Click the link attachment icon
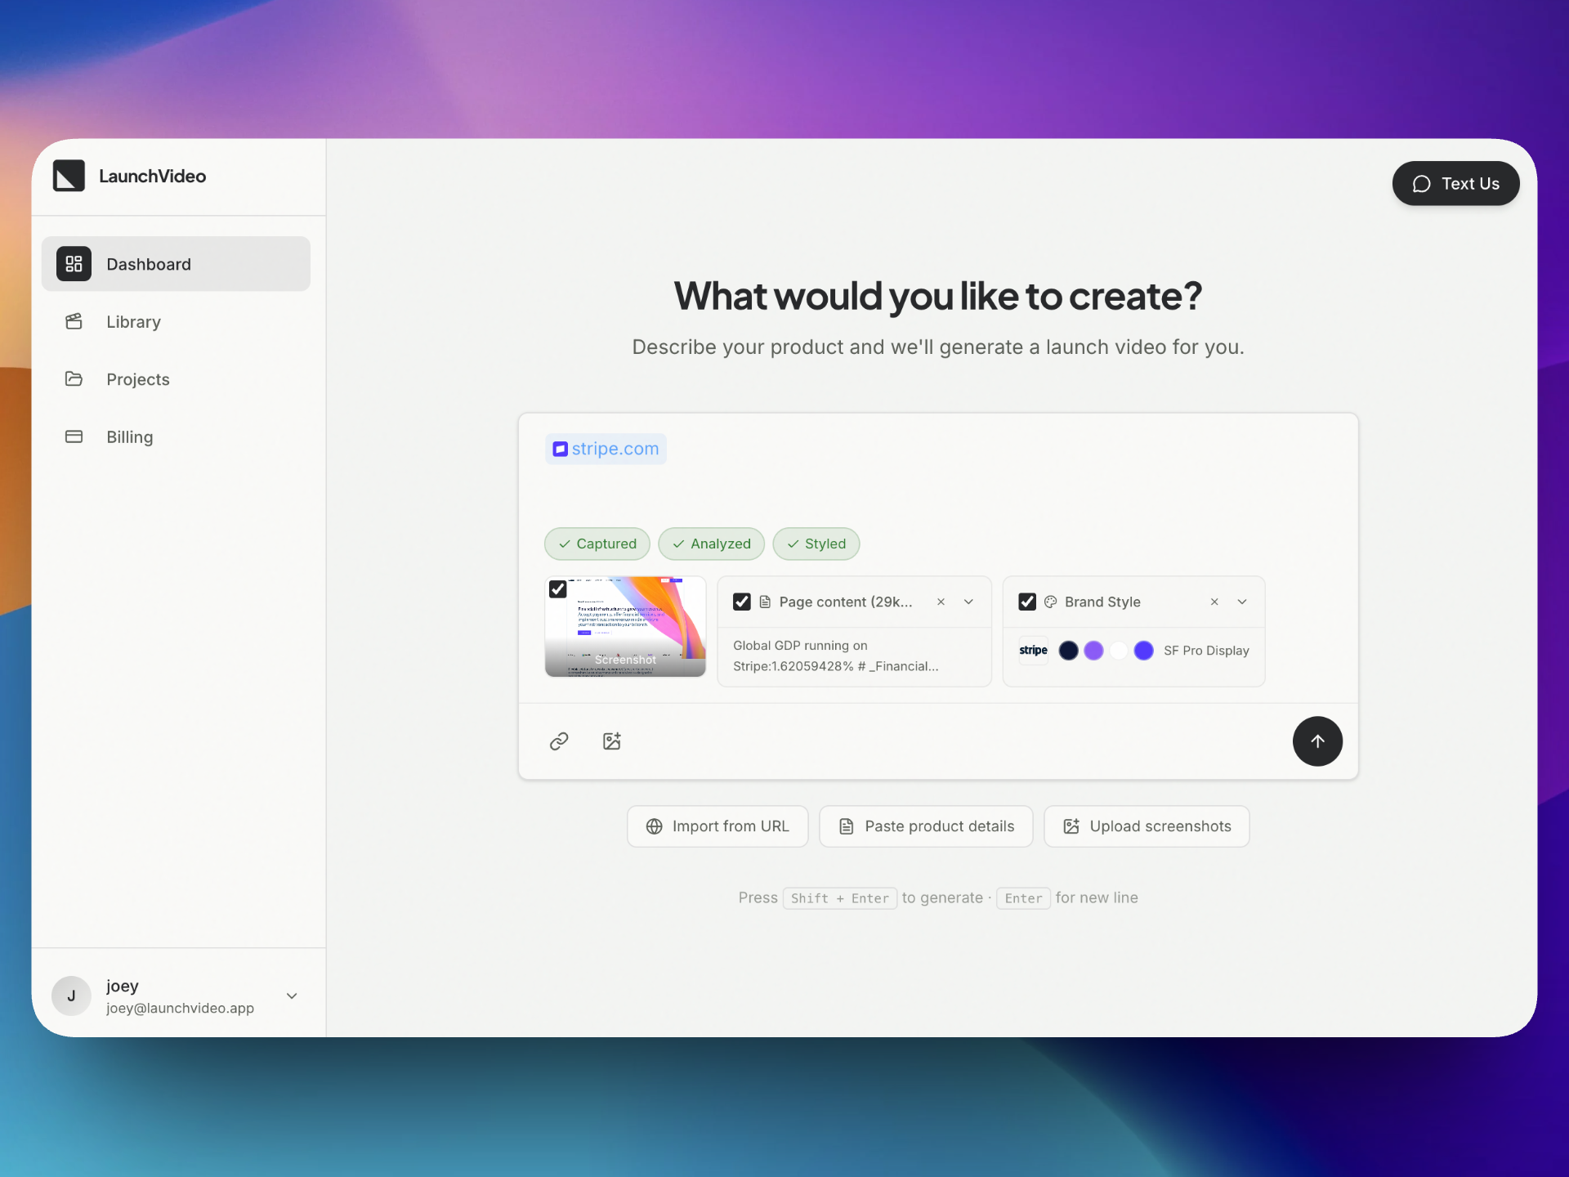The image size is (1569, 1177). click(x=559, y=741)
